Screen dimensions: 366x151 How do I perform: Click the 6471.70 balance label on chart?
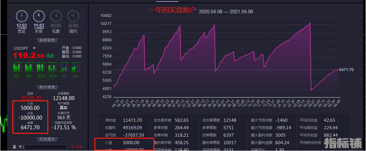(346, 70)
